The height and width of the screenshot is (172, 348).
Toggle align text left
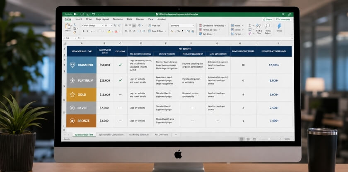[126, 31]
